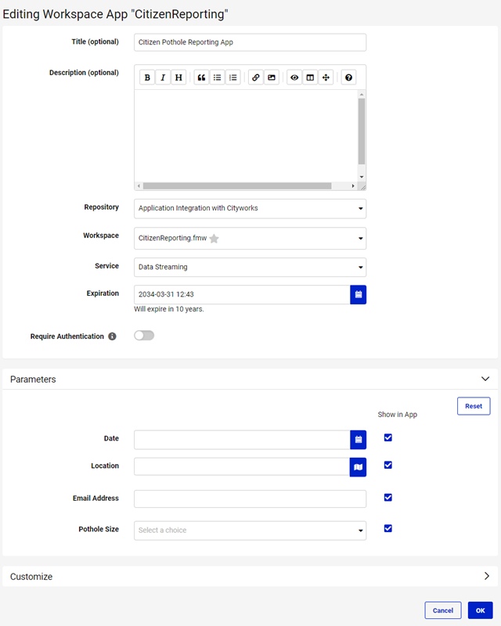Click the Email Address input field
The image size is (501, 626).
pyautogui.click(x=250, y=499)
